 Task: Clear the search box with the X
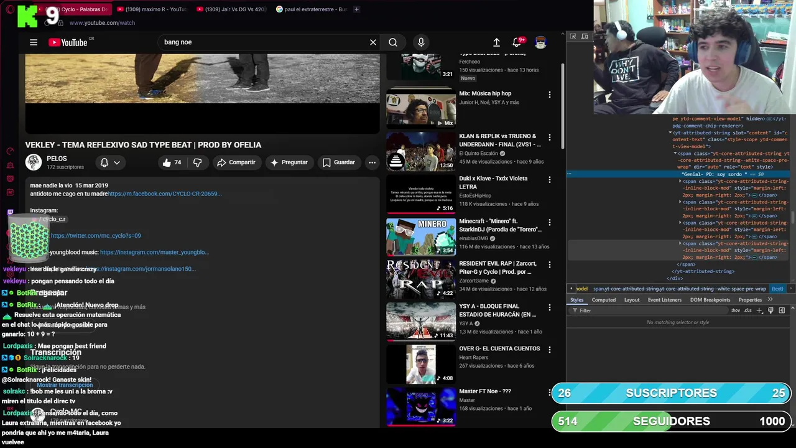373,42
